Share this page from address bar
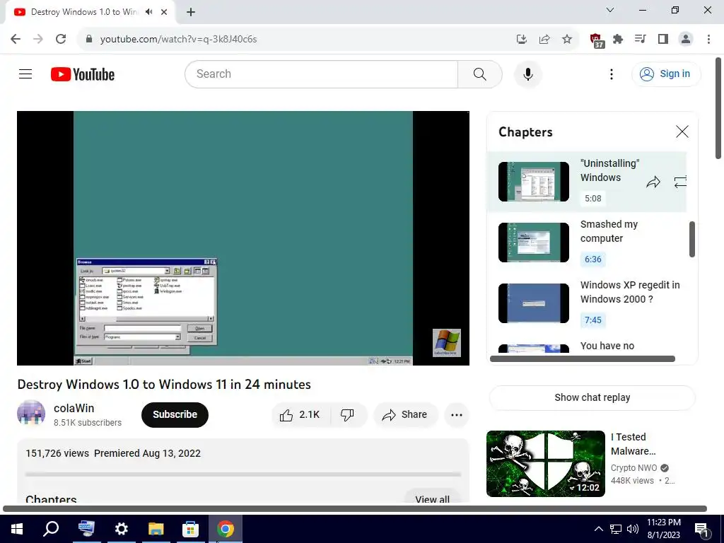Viewport: 724px width, 543px height. pyautogui.click(x=544, y=39)
